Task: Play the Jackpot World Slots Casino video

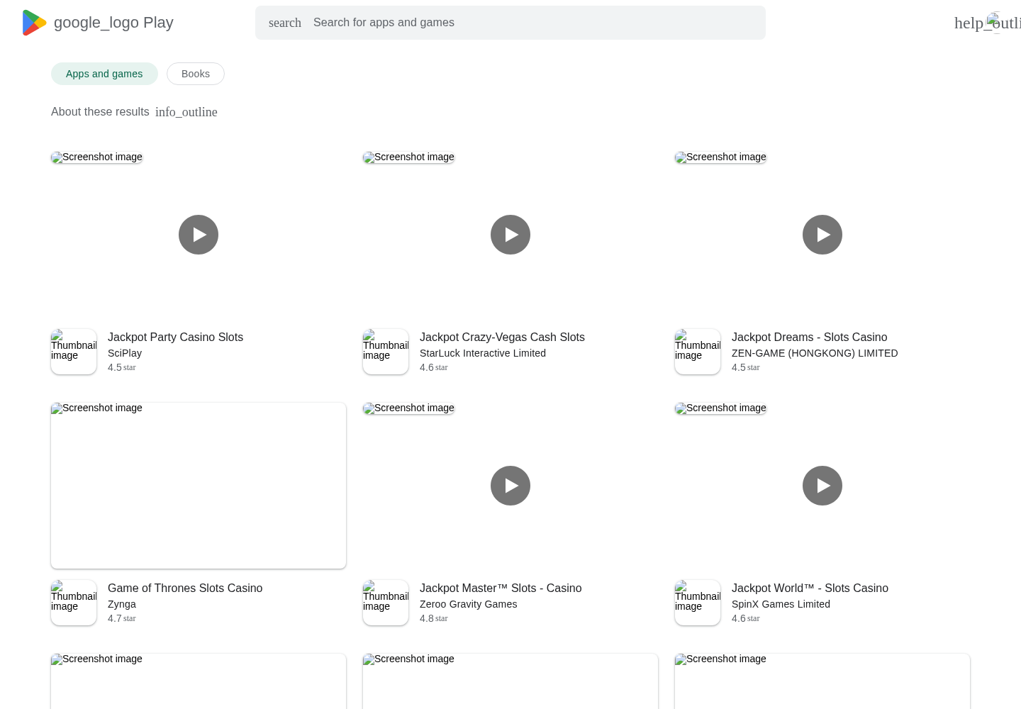Action: tap(822, 486)
